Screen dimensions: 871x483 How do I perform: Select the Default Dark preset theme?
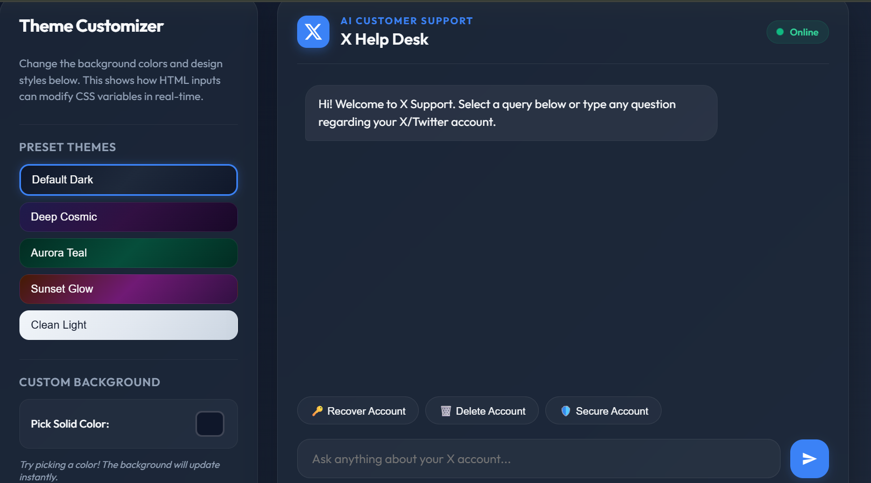129,180
